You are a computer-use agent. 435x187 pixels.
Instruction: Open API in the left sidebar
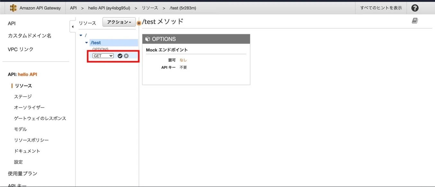point(12,23)
